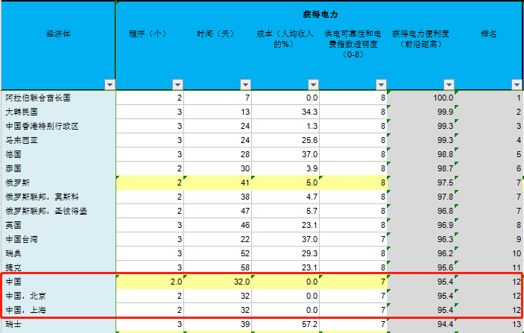
Task: Open the 经济体 column filter dropdown
Action: click(110, 85)
